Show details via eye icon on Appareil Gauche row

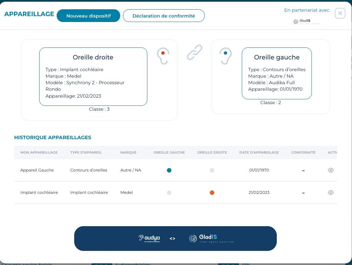pos(331,170)
